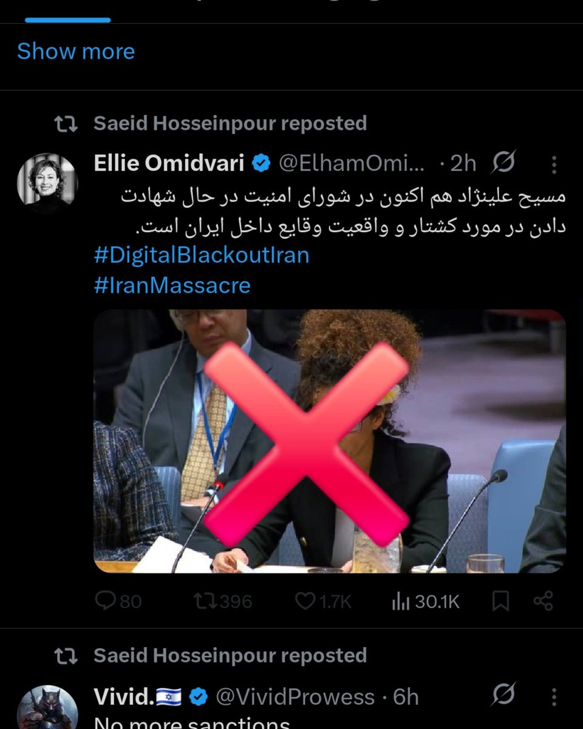583x729 pixels.
Task: Open replies on Ellie Omidvari's post
Action: pyautogui.click(x=118, y=601)
